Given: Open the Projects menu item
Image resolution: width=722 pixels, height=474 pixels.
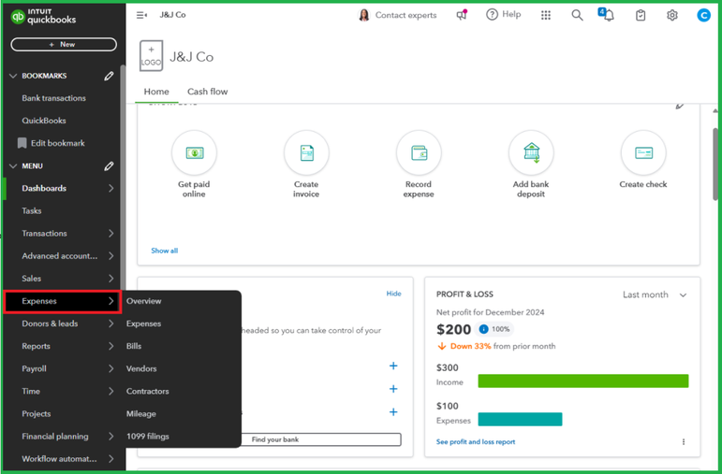Looking at the screenshot, I should click(x=37, y=414).
